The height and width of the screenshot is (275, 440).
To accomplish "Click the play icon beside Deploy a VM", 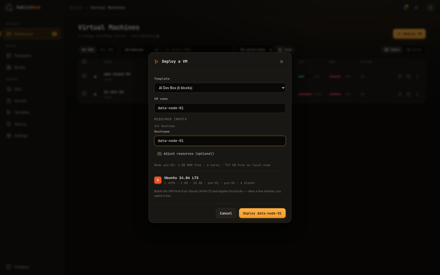I will point(156,62).
